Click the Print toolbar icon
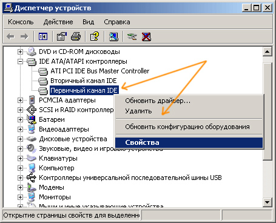This screenshot has width=276, height=223. click(x=76, y=37)
